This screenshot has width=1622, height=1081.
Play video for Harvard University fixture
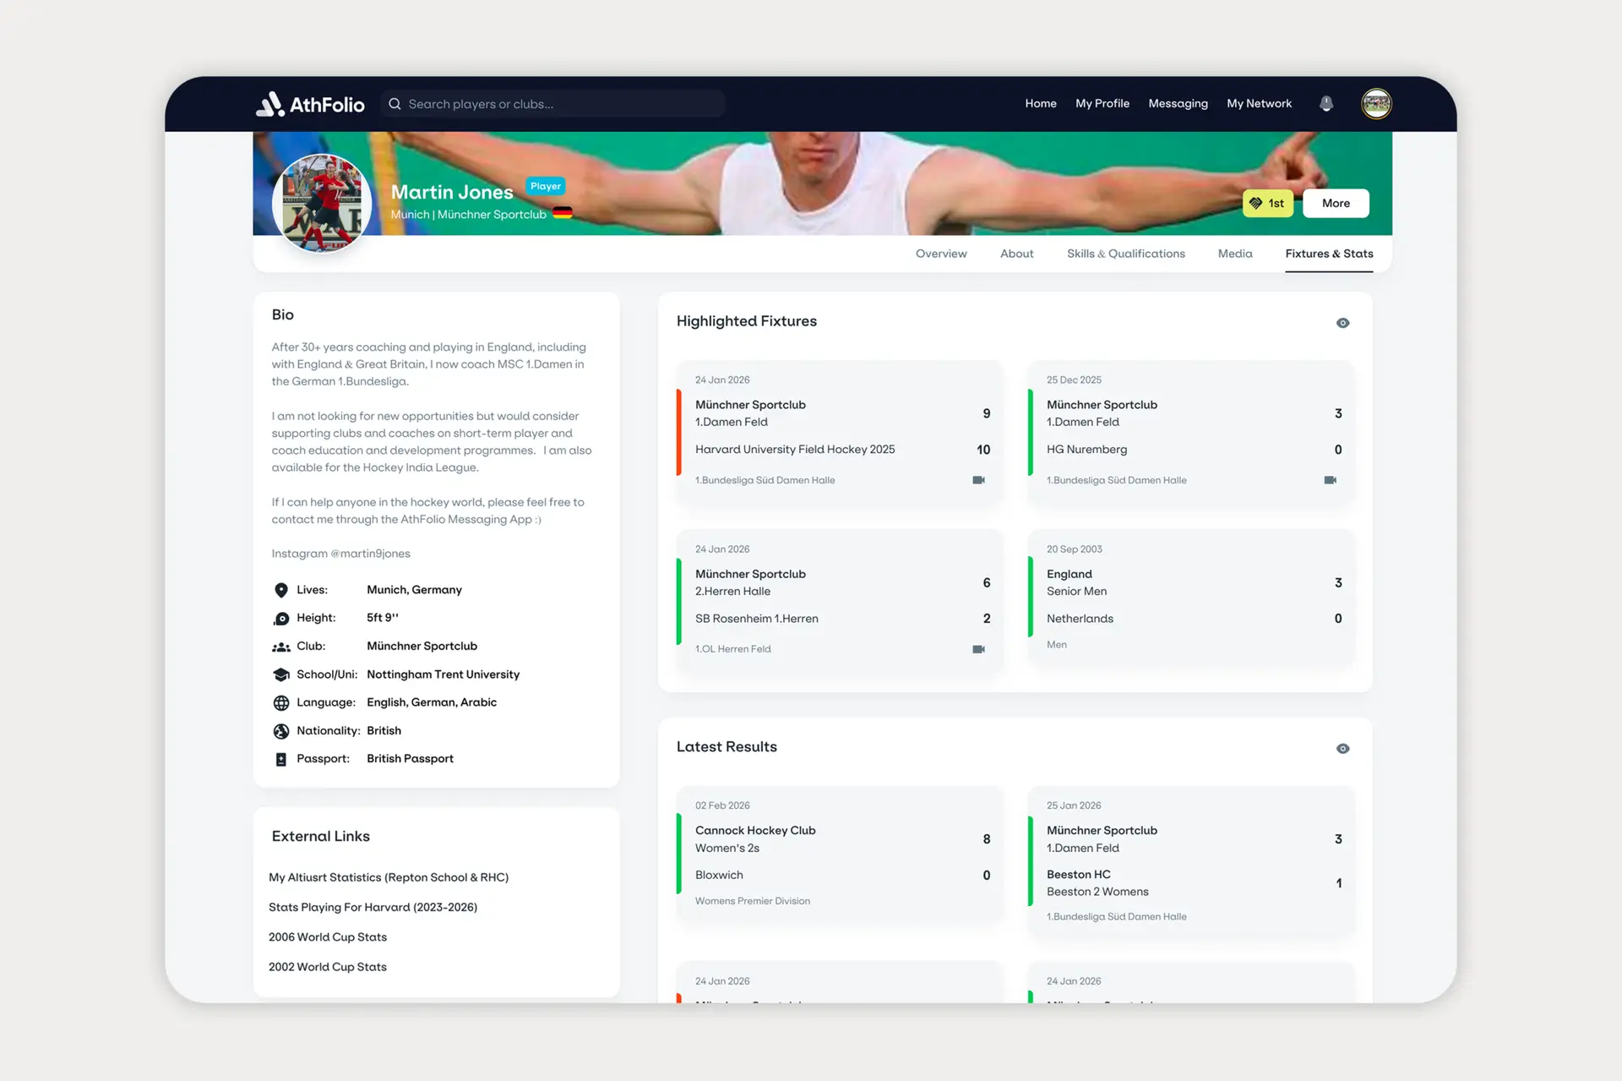coord(978,480)
